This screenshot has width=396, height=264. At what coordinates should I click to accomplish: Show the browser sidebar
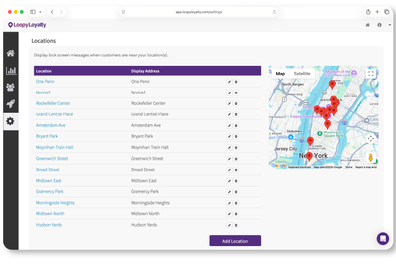click(33, 12)
